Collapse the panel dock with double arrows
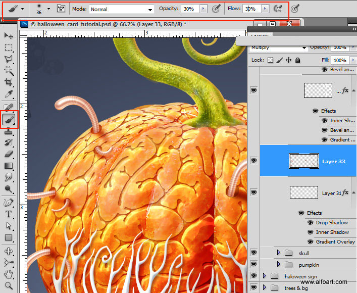The height and width of the screenshot is (293, 357). (354, 29)
